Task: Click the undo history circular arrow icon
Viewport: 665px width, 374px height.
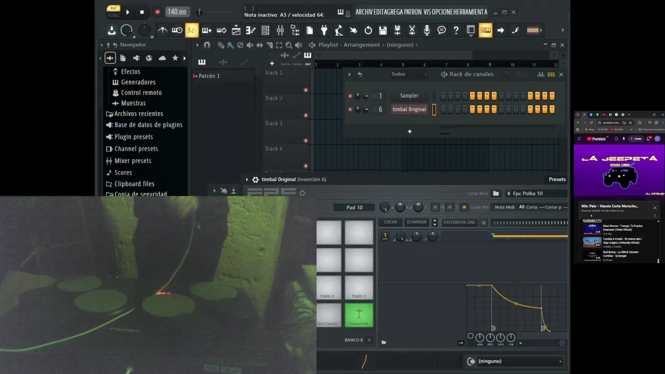Action: (368, 30)
